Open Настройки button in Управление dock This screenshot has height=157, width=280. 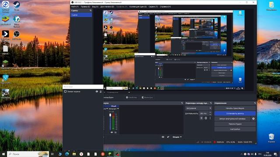(x=235, y=129)
